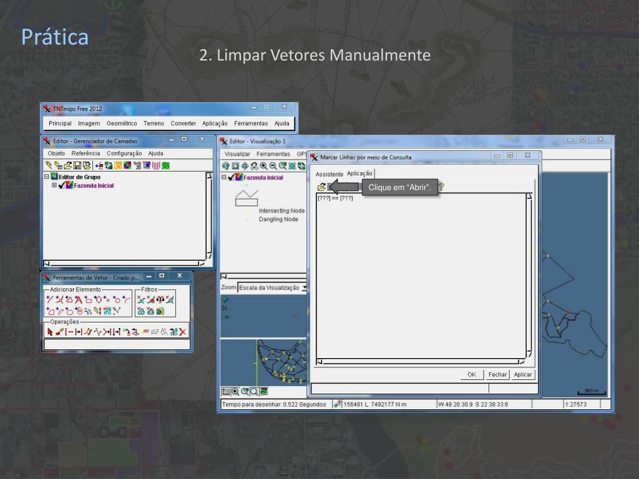The image size is (639, 479).
Task: Click the green raster icon ending Gerenciador de Camadas toolbar
Action: click(x=165, y=165)
